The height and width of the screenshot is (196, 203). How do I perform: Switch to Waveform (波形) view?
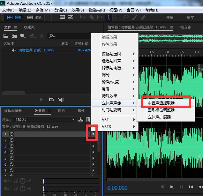click(x=14, y=18)
